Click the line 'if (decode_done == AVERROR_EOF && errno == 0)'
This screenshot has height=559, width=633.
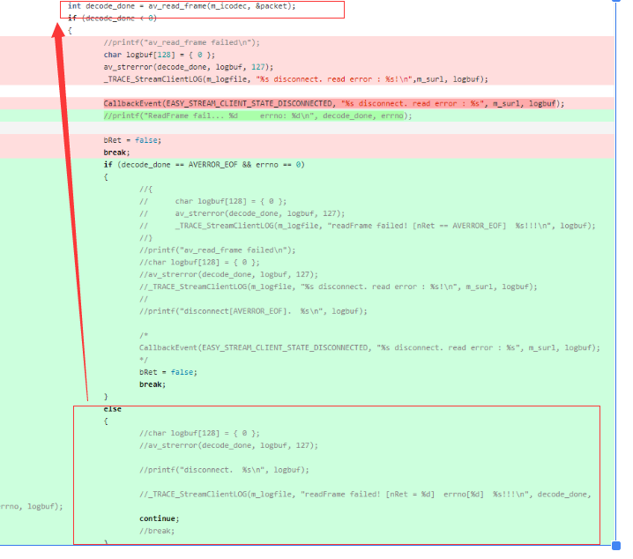(204, 165)
